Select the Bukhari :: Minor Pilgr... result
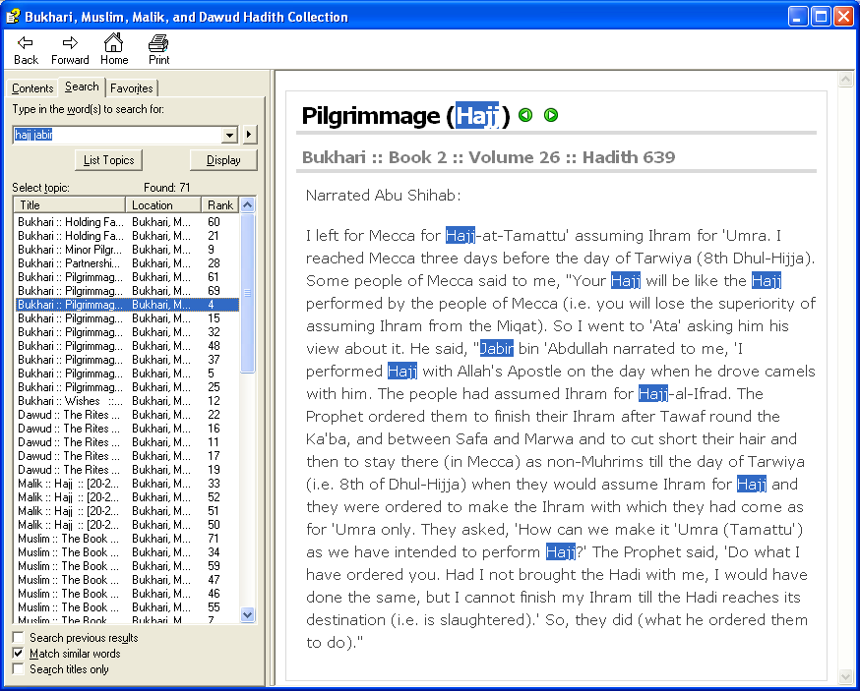The width and height of the screenshot is (860, 691). [x=127, y=250]
